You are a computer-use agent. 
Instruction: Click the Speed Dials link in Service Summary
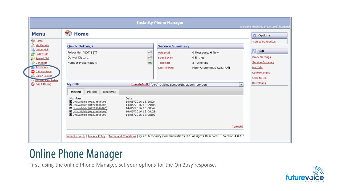(x=165, y=58)
